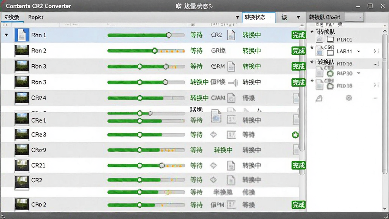The height and width of the screenshot is (219, 389).
Task: Select the gear icon in the right queue panel
Action: [349, 98]
